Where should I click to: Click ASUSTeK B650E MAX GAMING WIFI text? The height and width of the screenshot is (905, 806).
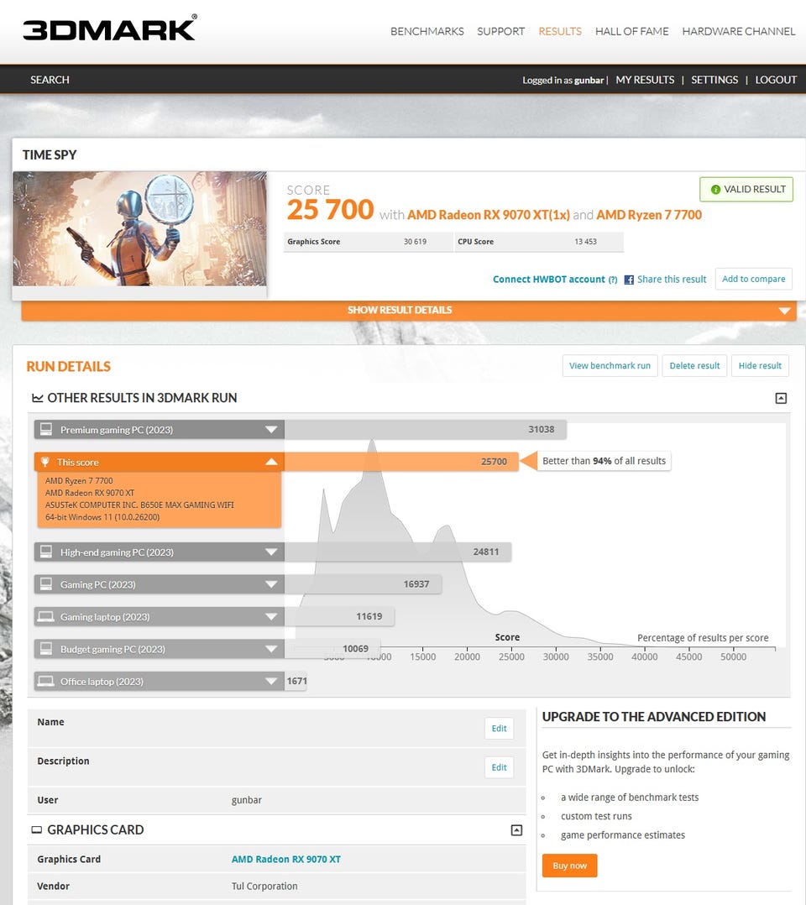tap(139, 505)
